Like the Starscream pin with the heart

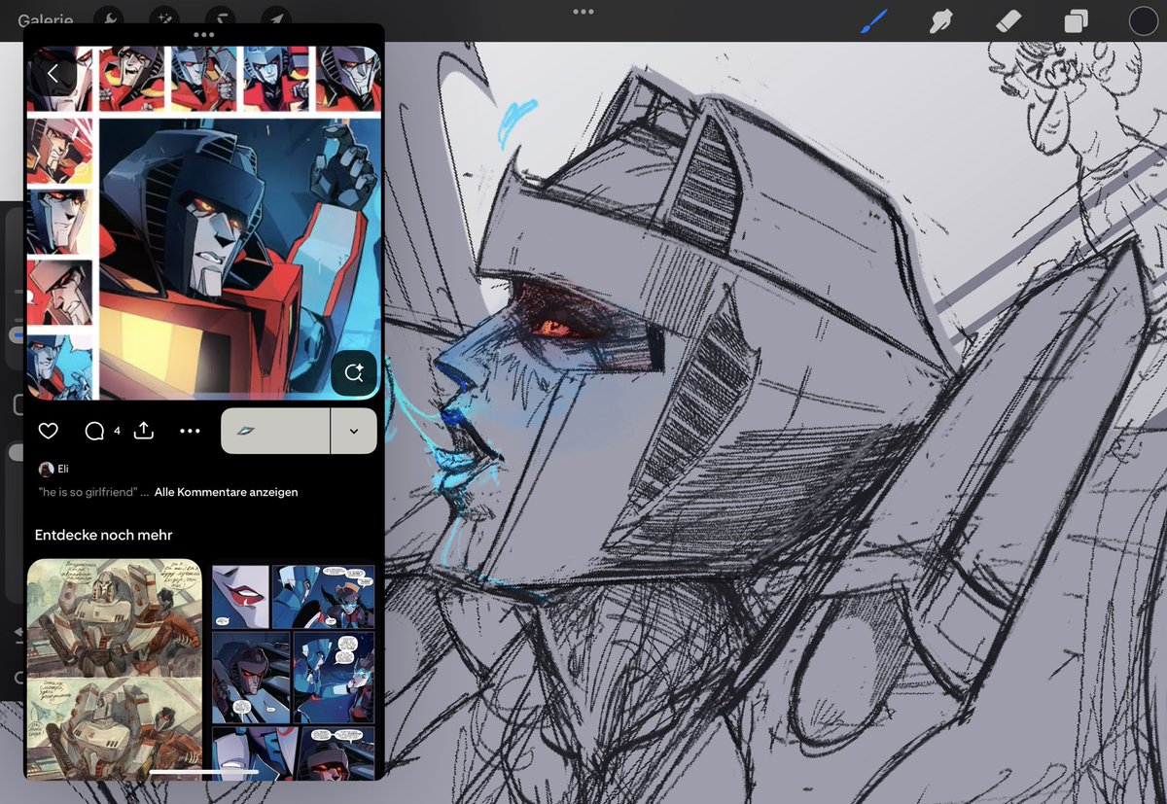point(48,431)
